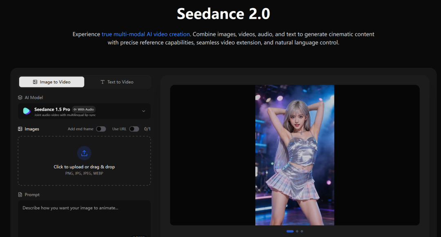
Task: Go to the second carousel slide dot
Action: (x=297, y=231)
